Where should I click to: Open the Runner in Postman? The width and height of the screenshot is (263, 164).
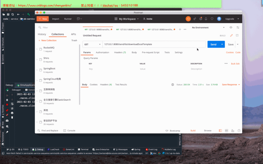click(x=68, y=19)
